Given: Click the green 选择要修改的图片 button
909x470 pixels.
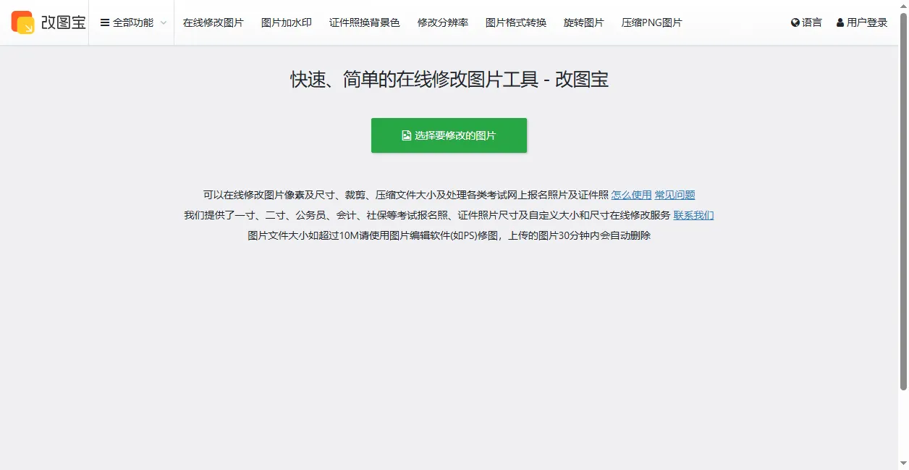Looking at the screenshot, I should tap(449, 135).
